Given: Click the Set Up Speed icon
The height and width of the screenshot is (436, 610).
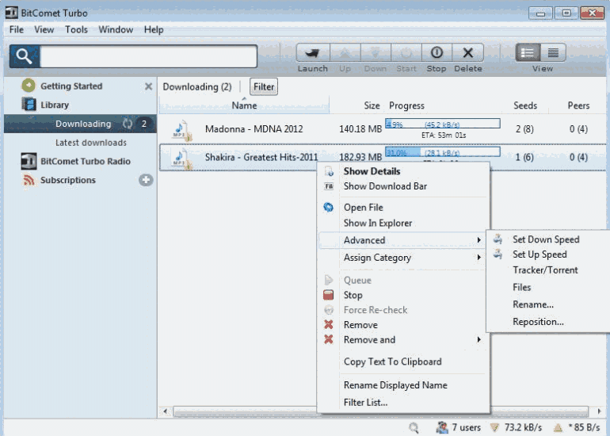Looking at the screenshot, I should point(498,254).
